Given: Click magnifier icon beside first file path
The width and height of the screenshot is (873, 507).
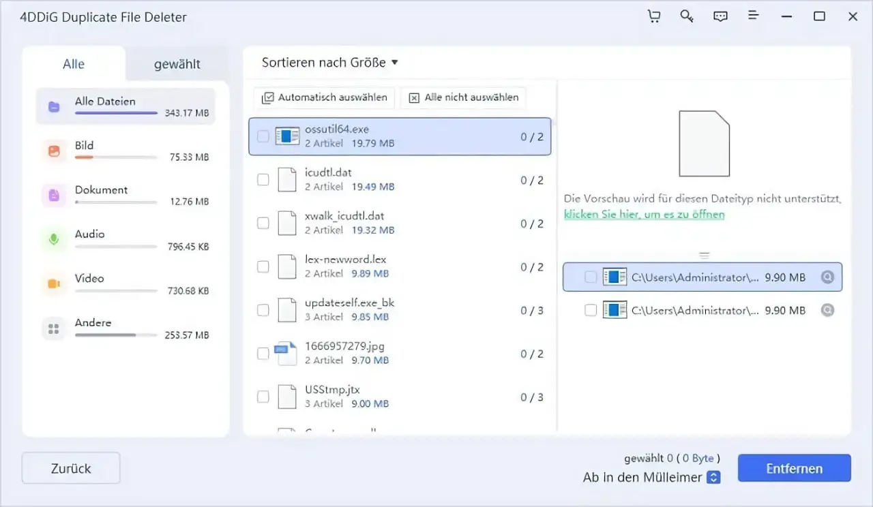Looking at the screenshot, I should point(827,277).
